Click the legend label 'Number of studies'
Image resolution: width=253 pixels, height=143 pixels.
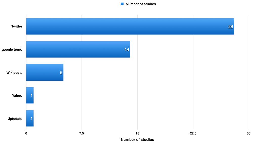click(141, 4)
